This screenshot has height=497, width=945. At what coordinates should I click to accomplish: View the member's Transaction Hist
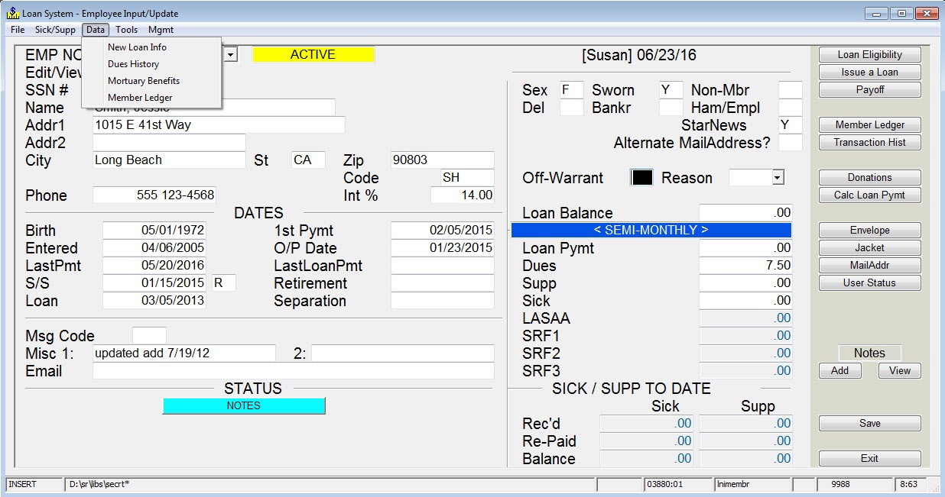pyautogui.click(x=869, y=142)
